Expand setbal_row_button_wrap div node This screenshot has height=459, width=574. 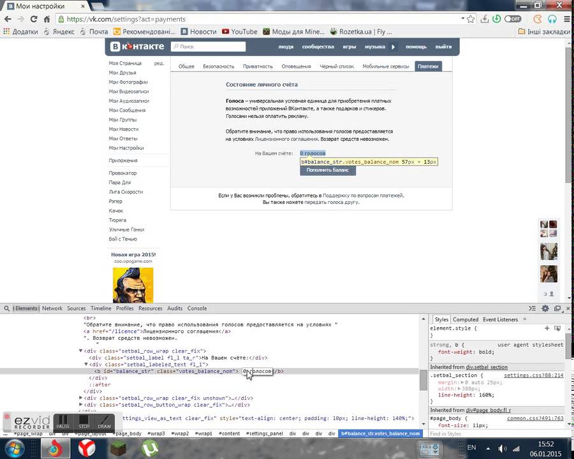coord(80,404)
